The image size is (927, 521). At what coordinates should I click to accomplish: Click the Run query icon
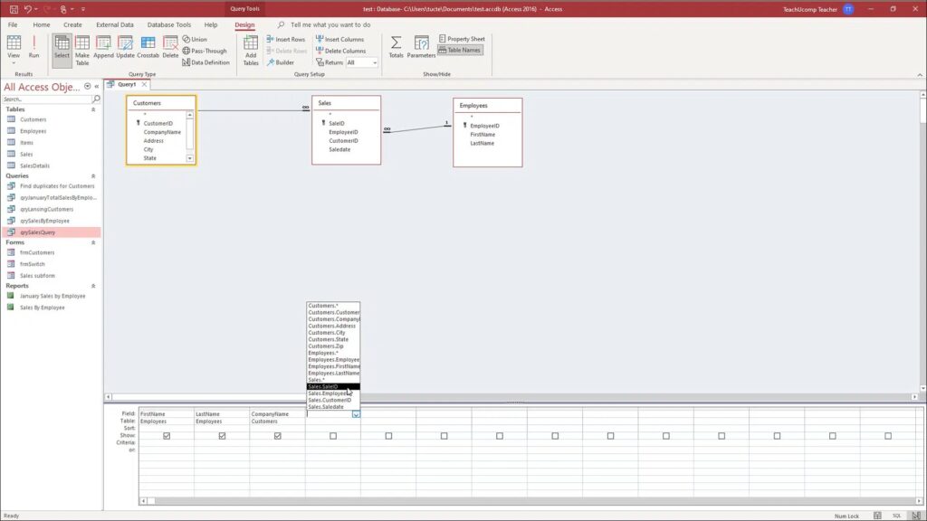click(x=33, y=46)
